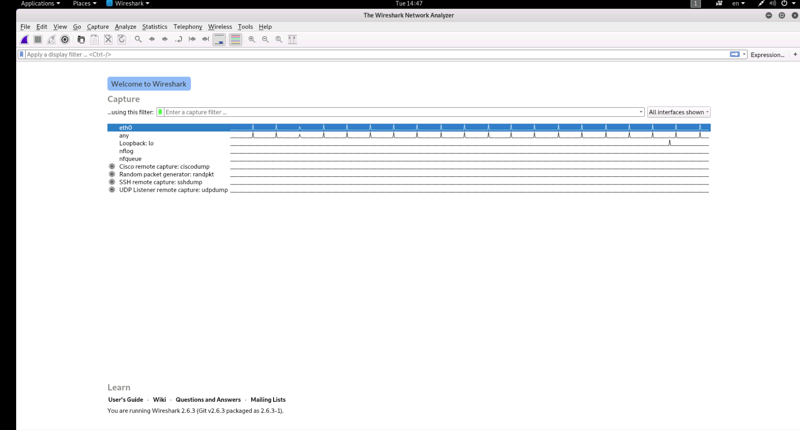800x430 pixels.
Task: Click the reload capture file icon
Action: coord(122,39)
